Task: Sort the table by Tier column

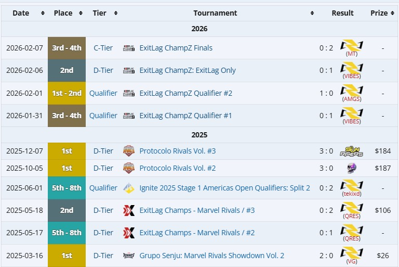Action: pos(116,13)
